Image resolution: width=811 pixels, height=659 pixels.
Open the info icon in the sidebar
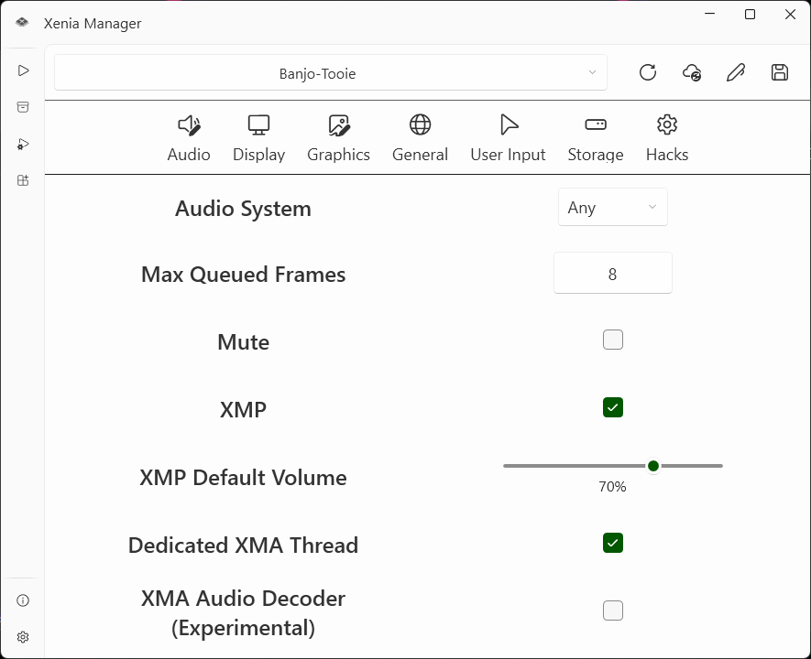point(23,600)
